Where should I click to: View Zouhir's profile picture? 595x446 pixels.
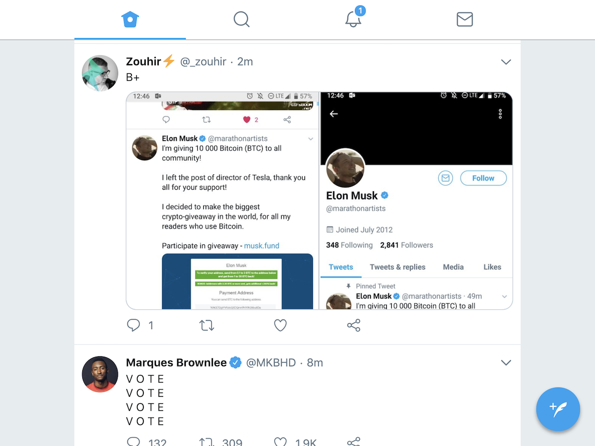100,73
